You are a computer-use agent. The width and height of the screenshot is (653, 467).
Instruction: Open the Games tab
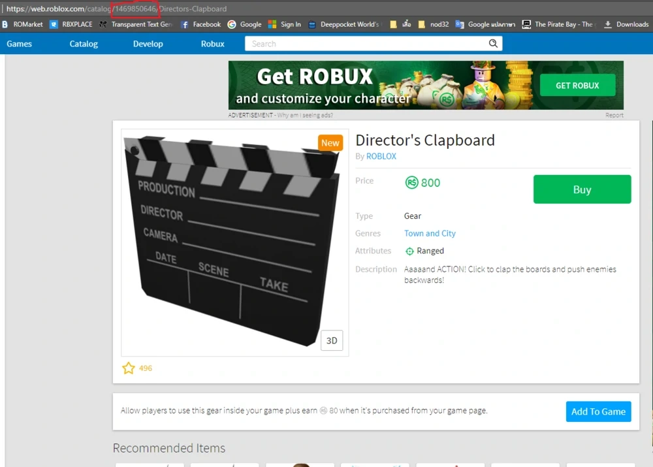point(19,44)
